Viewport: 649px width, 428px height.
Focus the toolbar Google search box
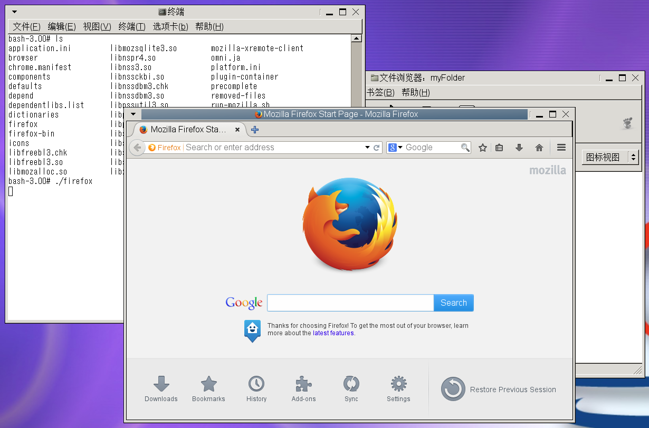[x=432, y=148]
